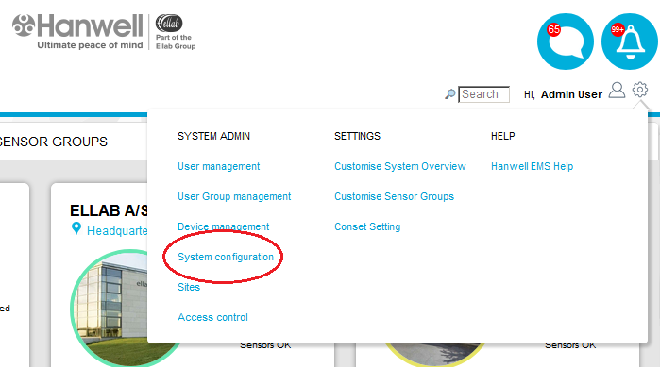The width and height of the screenshot is (660, 368).
Task: Open Access control
Action: coord(212,318)
